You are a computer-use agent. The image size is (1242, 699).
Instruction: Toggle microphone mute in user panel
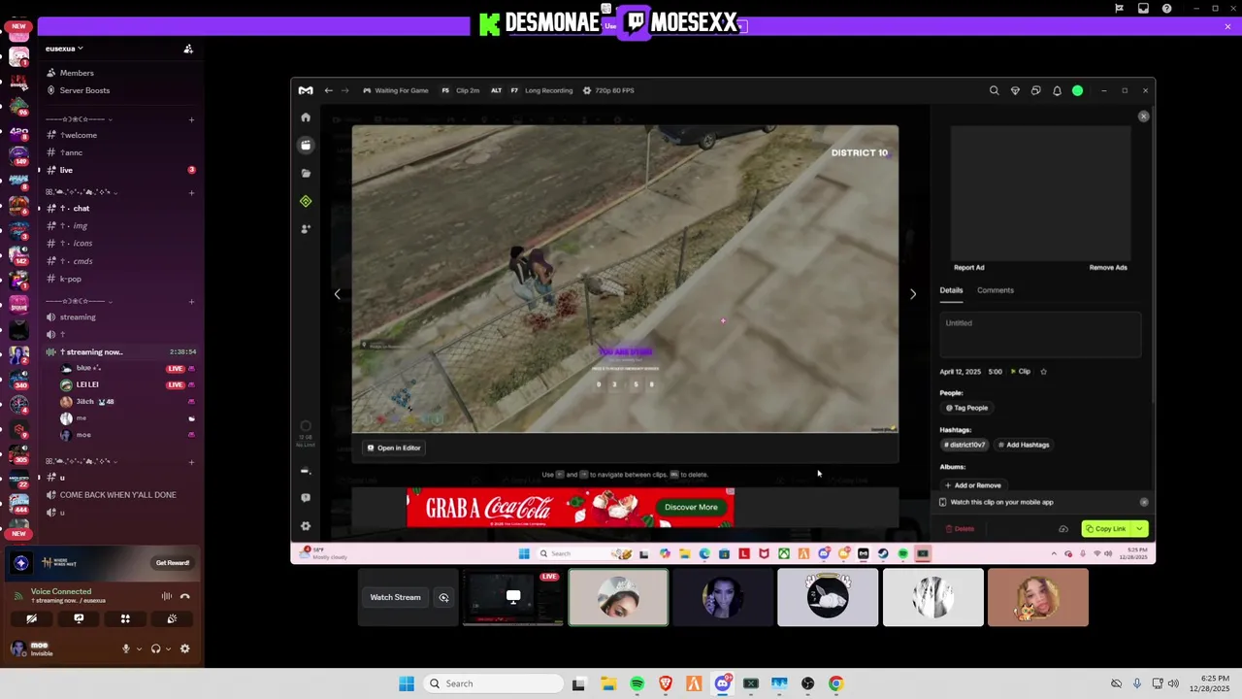(125, 649)
